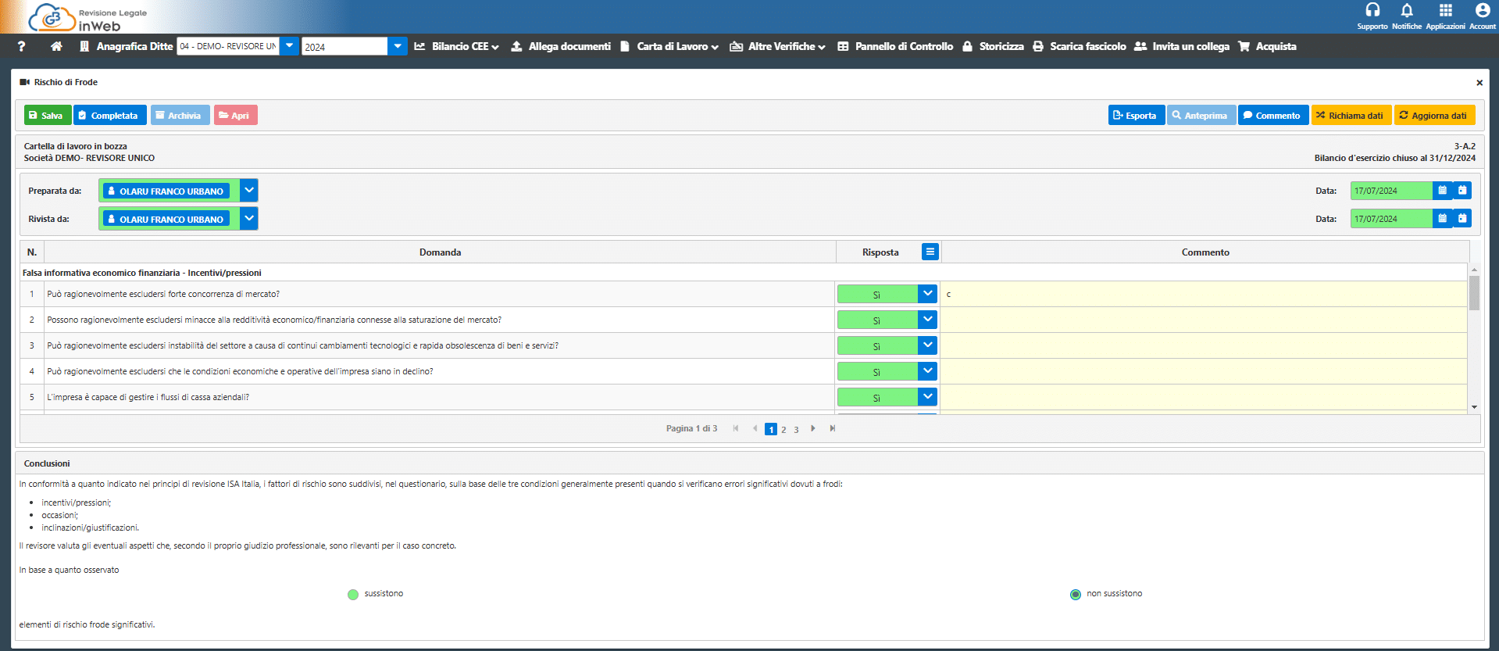The image size is (1499, 651).
Task: Click the comment field for question 1
Action: pyautogui.click(x=1204, y=294)
